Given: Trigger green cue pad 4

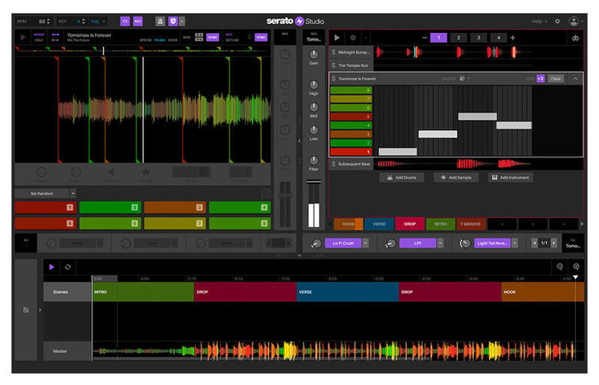Looking at the screenshot, I should pos(240,207).
